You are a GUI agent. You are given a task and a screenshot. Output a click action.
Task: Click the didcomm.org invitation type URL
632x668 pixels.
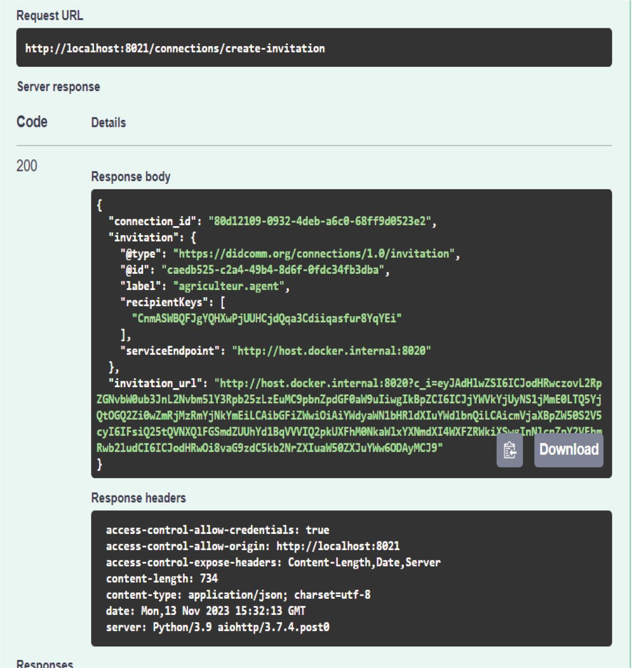[313, 254]
